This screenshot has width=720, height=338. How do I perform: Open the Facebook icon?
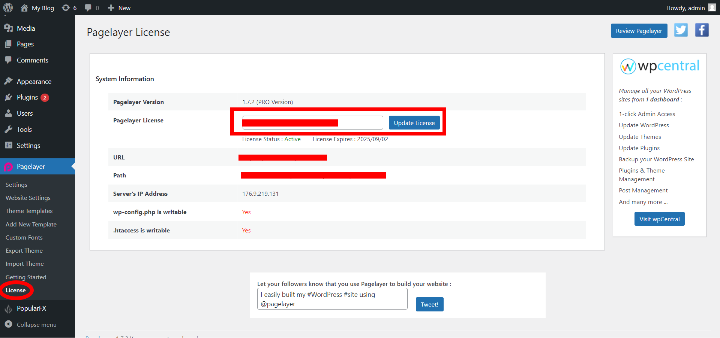(x=702, y=30)
